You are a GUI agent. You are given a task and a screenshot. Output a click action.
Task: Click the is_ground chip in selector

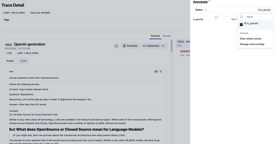point(264,10)
